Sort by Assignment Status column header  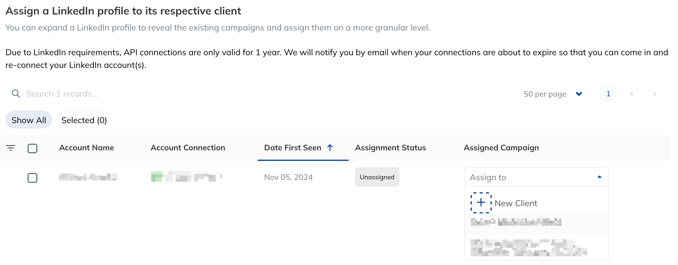(390, 148)
